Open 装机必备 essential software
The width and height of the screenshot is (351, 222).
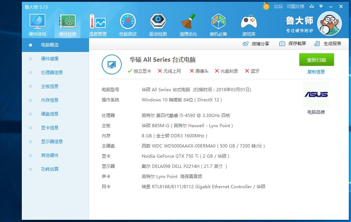[218, 25]
